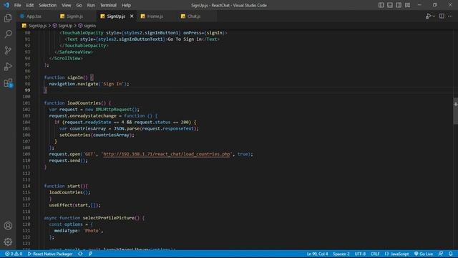Open the Accounts menu icon
Screen dimensions: 458x258
point(8,226)
